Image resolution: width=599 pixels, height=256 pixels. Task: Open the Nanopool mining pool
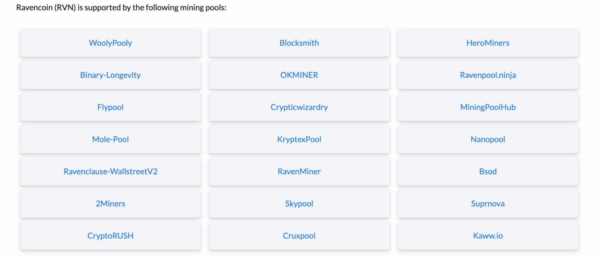pyautogui.click(x=488, y=139)
